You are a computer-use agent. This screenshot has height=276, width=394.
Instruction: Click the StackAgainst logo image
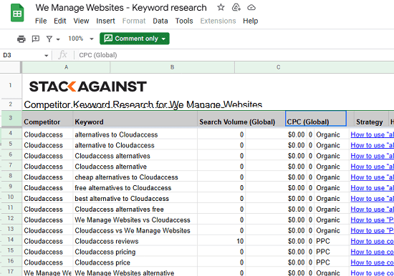[87, 87]
